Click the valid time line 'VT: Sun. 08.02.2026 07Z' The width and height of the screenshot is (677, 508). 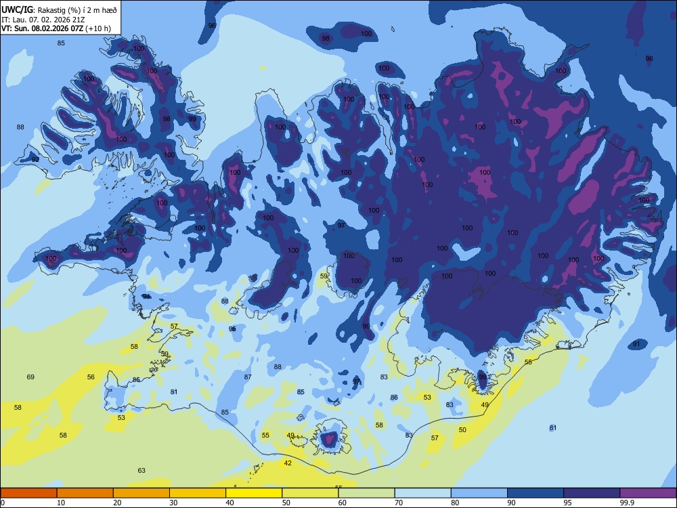click(x=43, y=28)
